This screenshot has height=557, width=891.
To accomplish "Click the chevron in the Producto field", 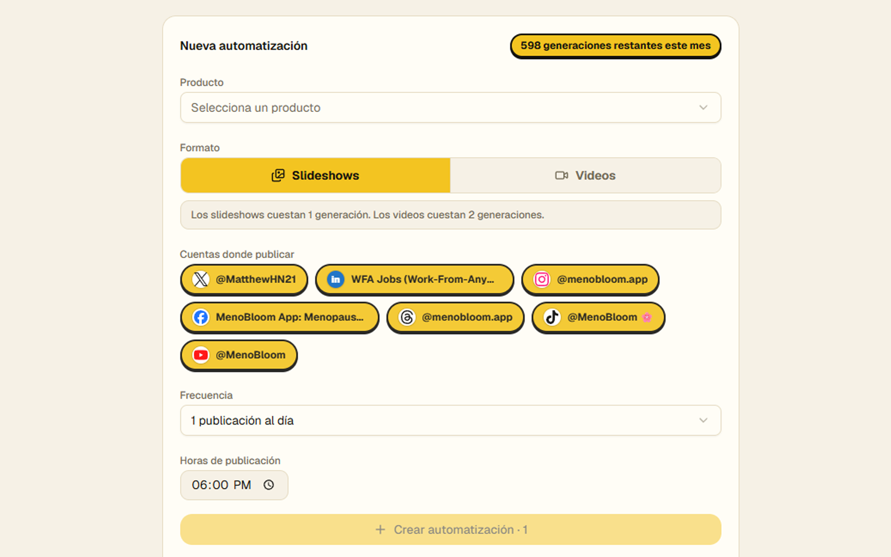I will point(703,108).
